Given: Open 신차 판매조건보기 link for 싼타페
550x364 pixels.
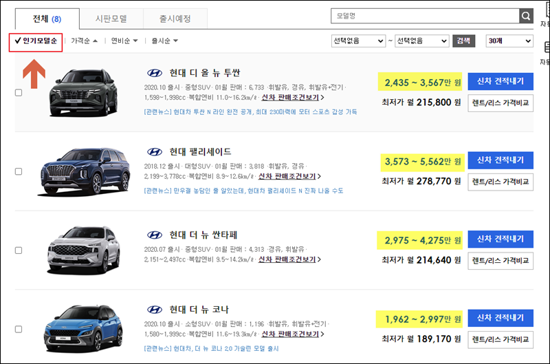Looking at the screenshot, I should (x=289, y=259).
